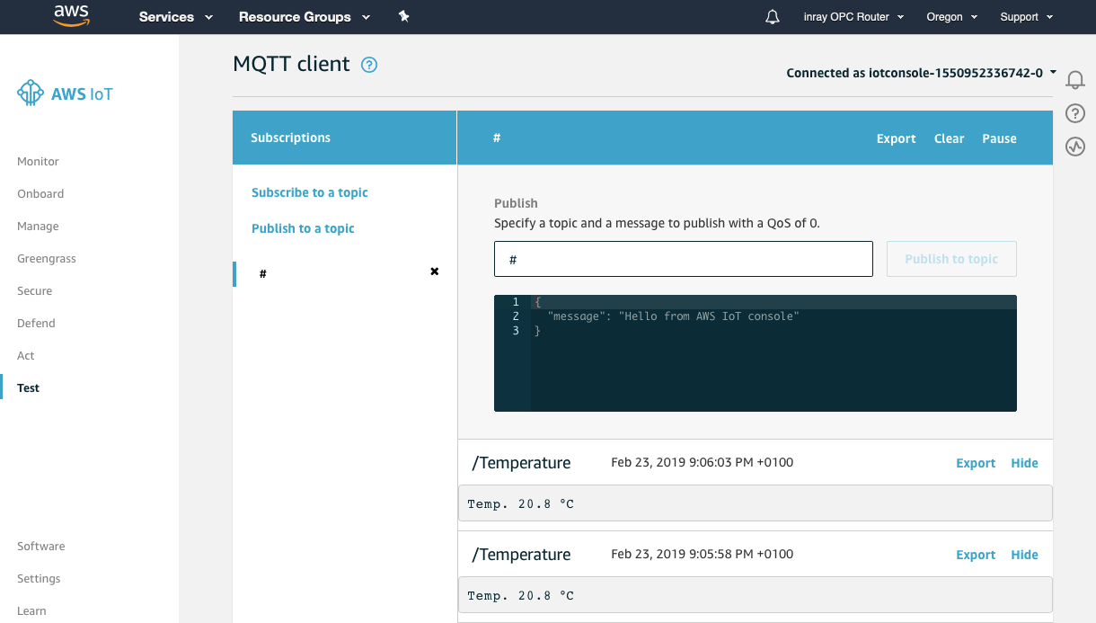Click the right-side activity pulse icon
The width and height of the screenshot is (1096, 623).
1075,147
